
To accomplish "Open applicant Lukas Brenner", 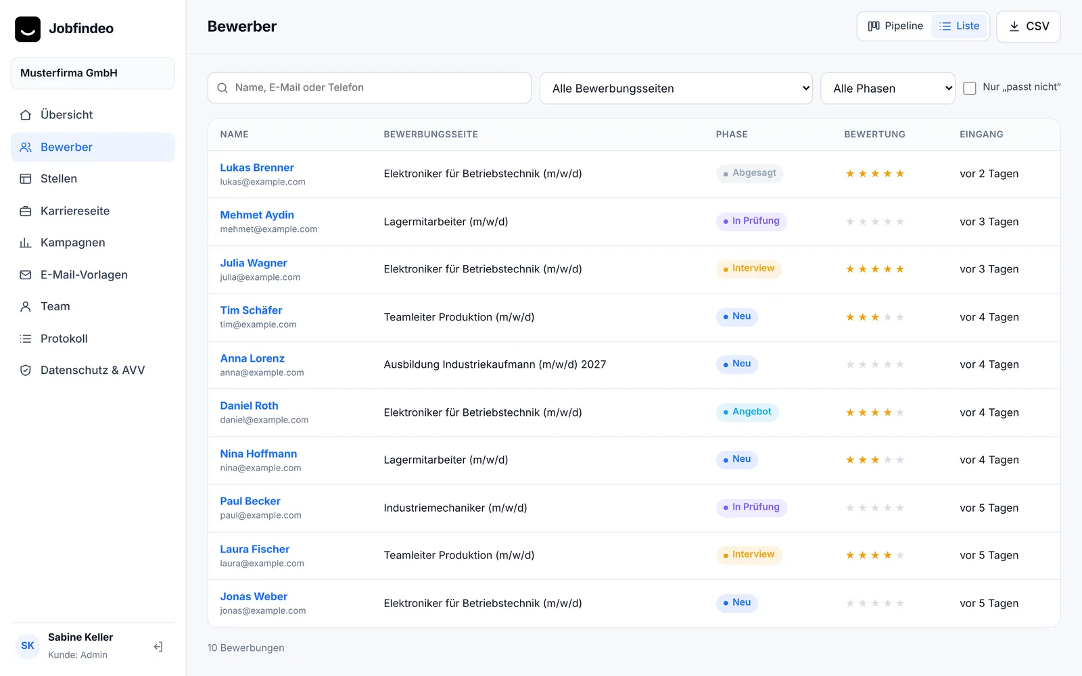I will pos(257,168).
